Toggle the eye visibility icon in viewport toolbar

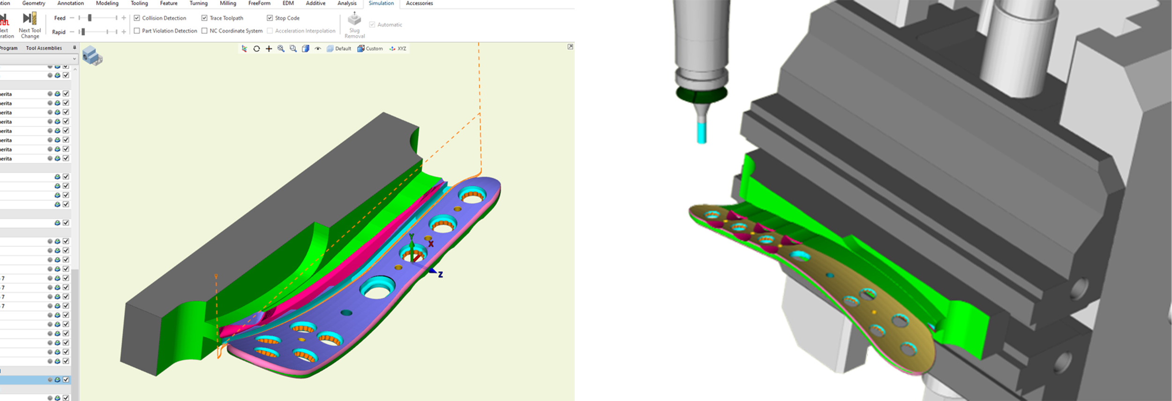(x=318, y=49)
